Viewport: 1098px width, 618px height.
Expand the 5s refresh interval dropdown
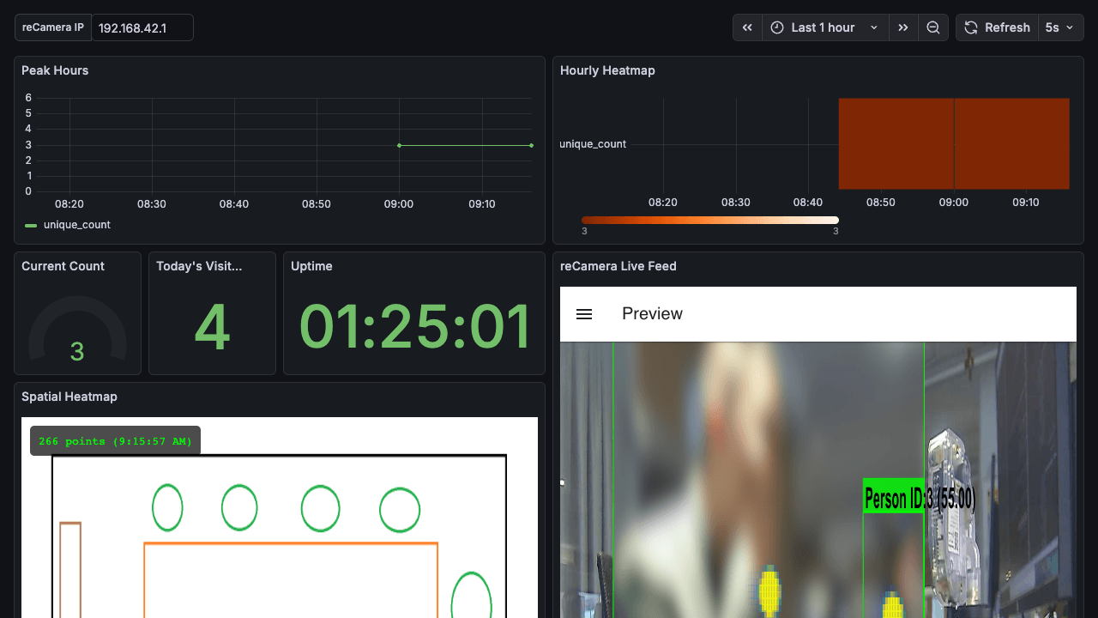(1060, 27)
